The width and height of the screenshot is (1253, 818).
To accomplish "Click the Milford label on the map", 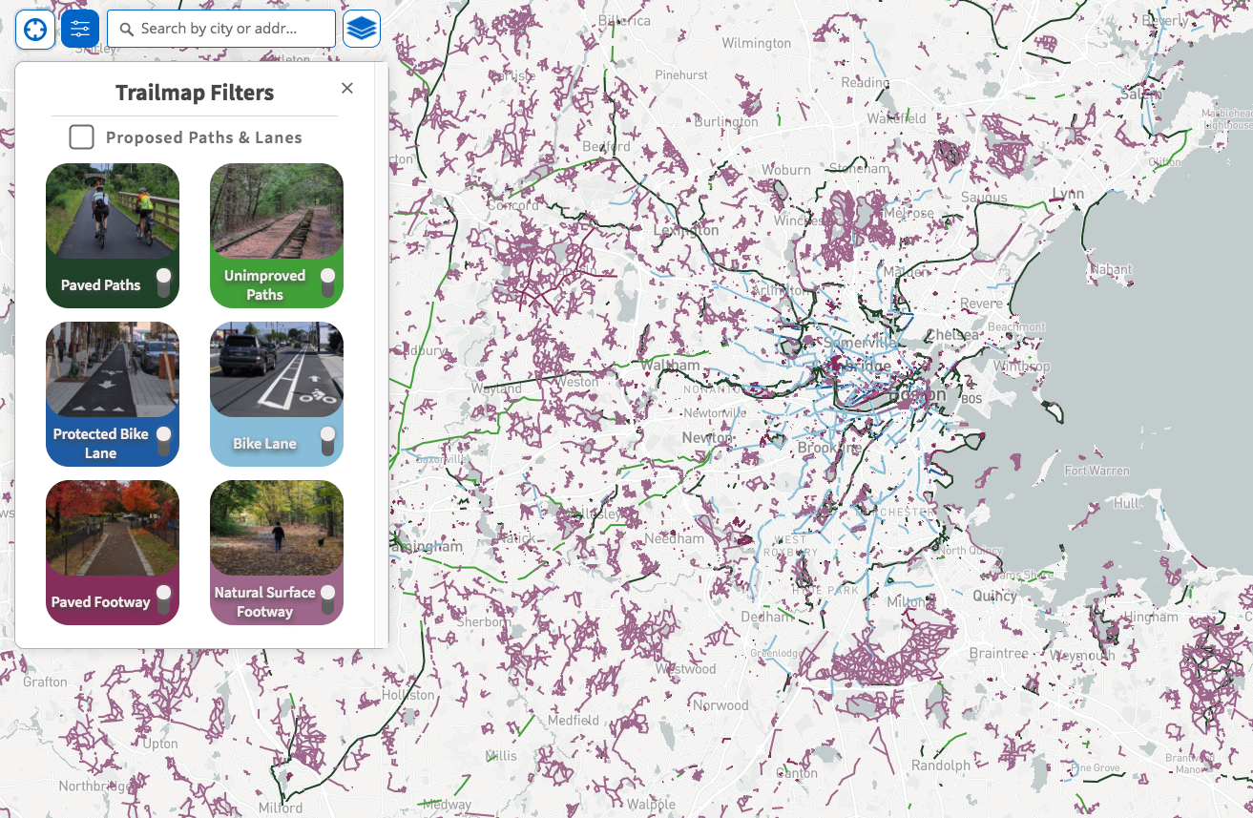I will click(280, 808).
